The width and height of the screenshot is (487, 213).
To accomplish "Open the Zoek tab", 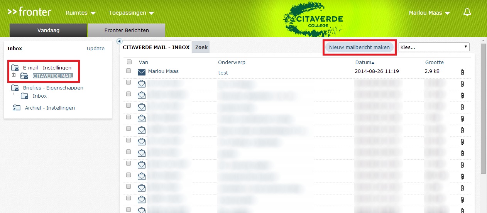I will [x=201, y=47].
